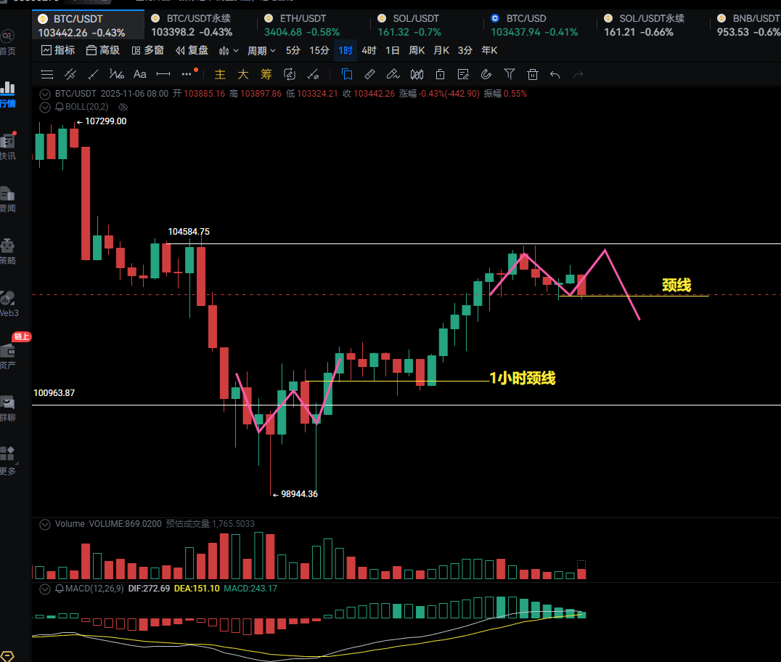Select the 4时 timeframe tab

[369, 50]
